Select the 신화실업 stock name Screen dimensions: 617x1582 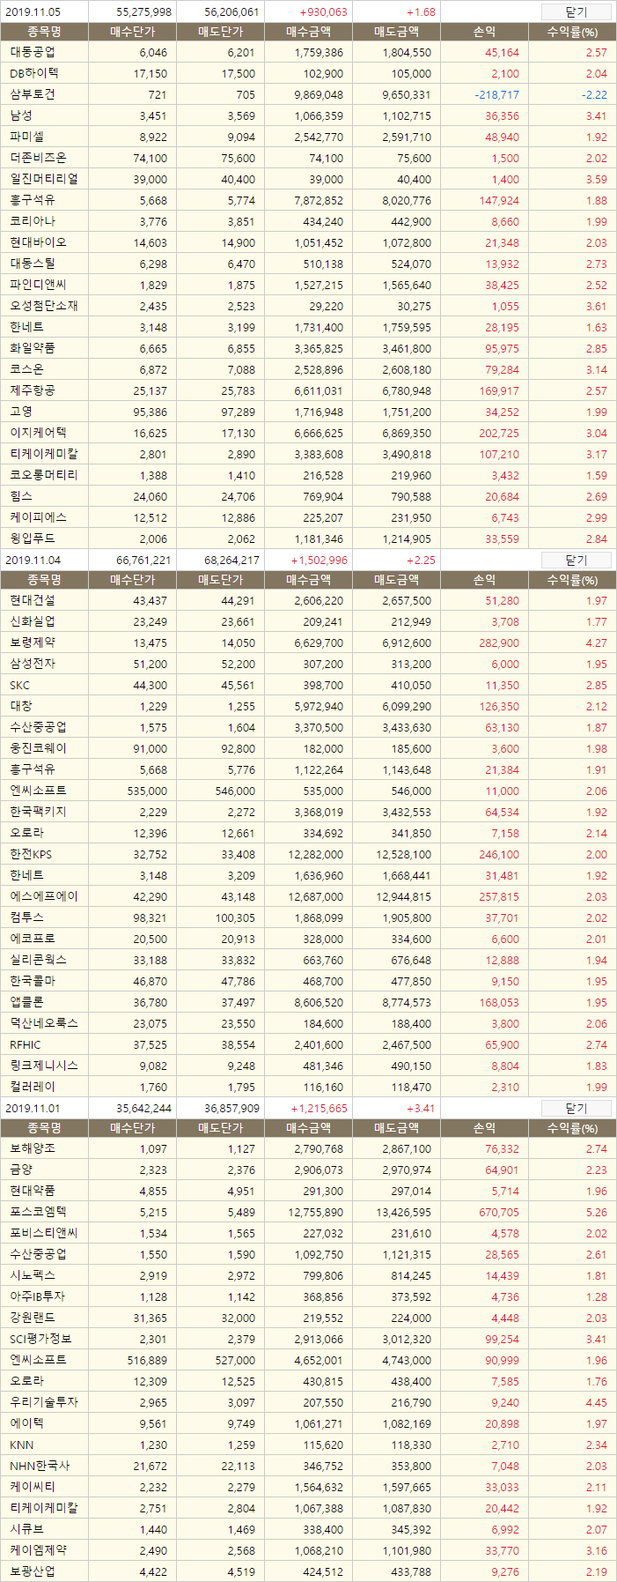tap(32, 622)
